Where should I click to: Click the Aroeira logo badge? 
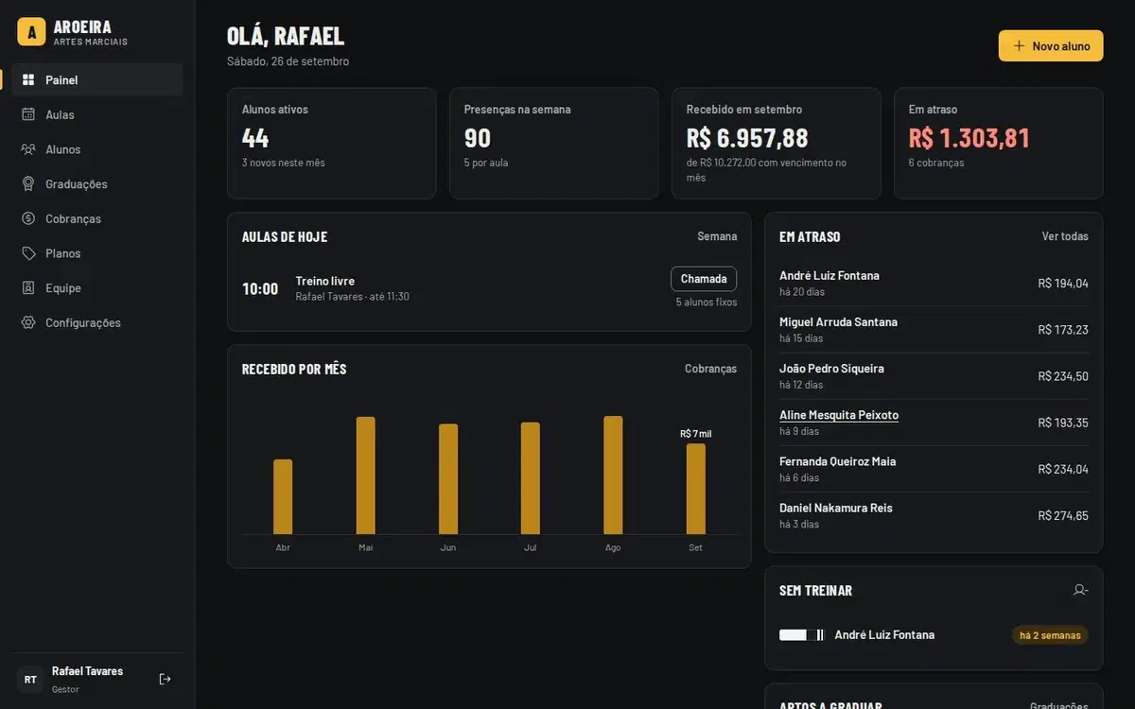pyautogui.click(x=31, y=32)
